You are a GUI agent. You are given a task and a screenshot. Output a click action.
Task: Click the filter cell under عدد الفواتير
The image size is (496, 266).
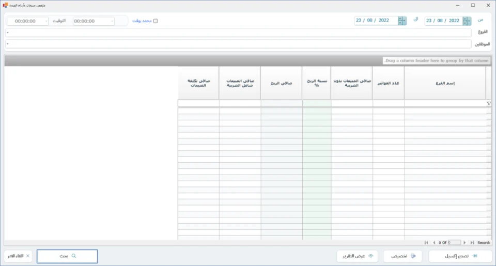(389, 103)
